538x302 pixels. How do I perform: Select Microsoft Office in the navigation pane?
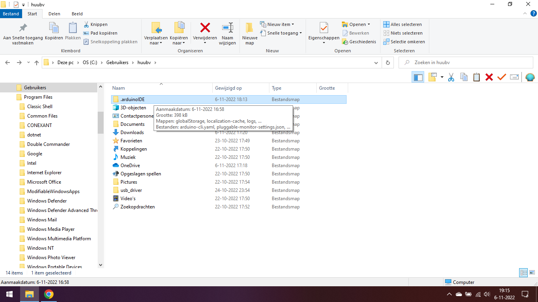tap(44, 182)
